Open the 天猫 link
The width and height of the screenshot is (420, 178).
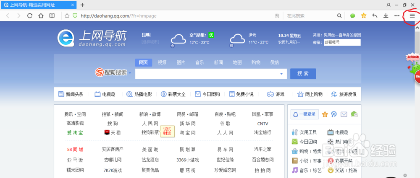click(x=113, y=133)
